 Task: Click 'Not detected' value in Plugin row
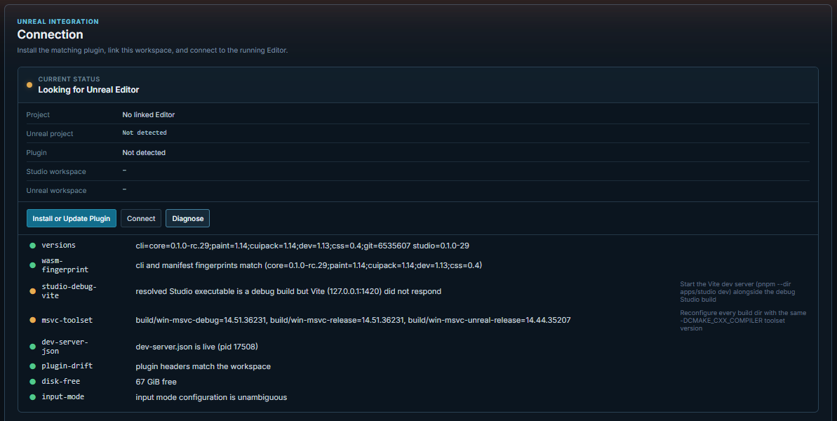[144, 152]
